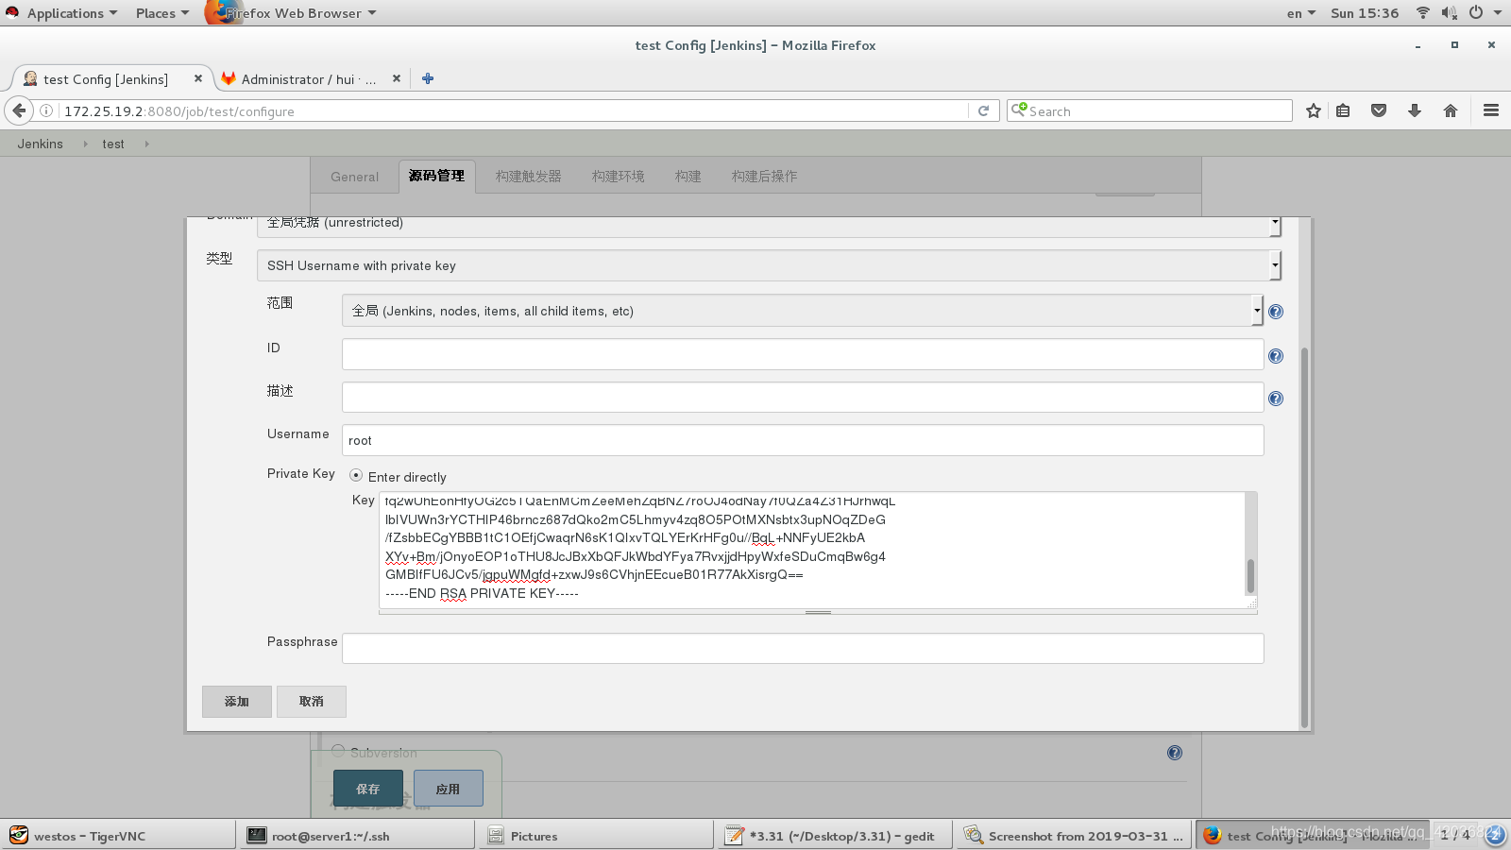Screen dimensions: 1511x850
Task: Switch to the 构建后操作 tab
Action: tap(764, 177)
